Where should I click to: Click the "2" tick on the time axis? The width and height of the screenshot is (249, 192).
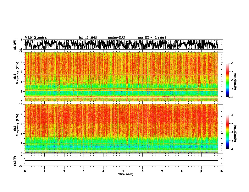pos(64,171)
